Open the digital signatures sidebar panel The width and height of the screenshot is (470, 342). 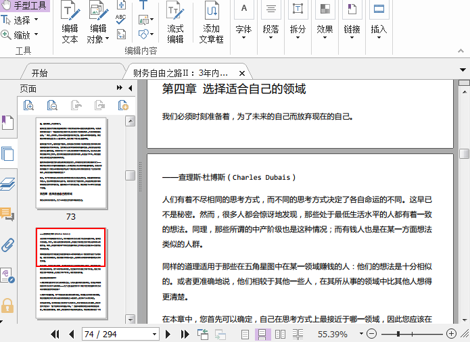(x=7, y=276)
